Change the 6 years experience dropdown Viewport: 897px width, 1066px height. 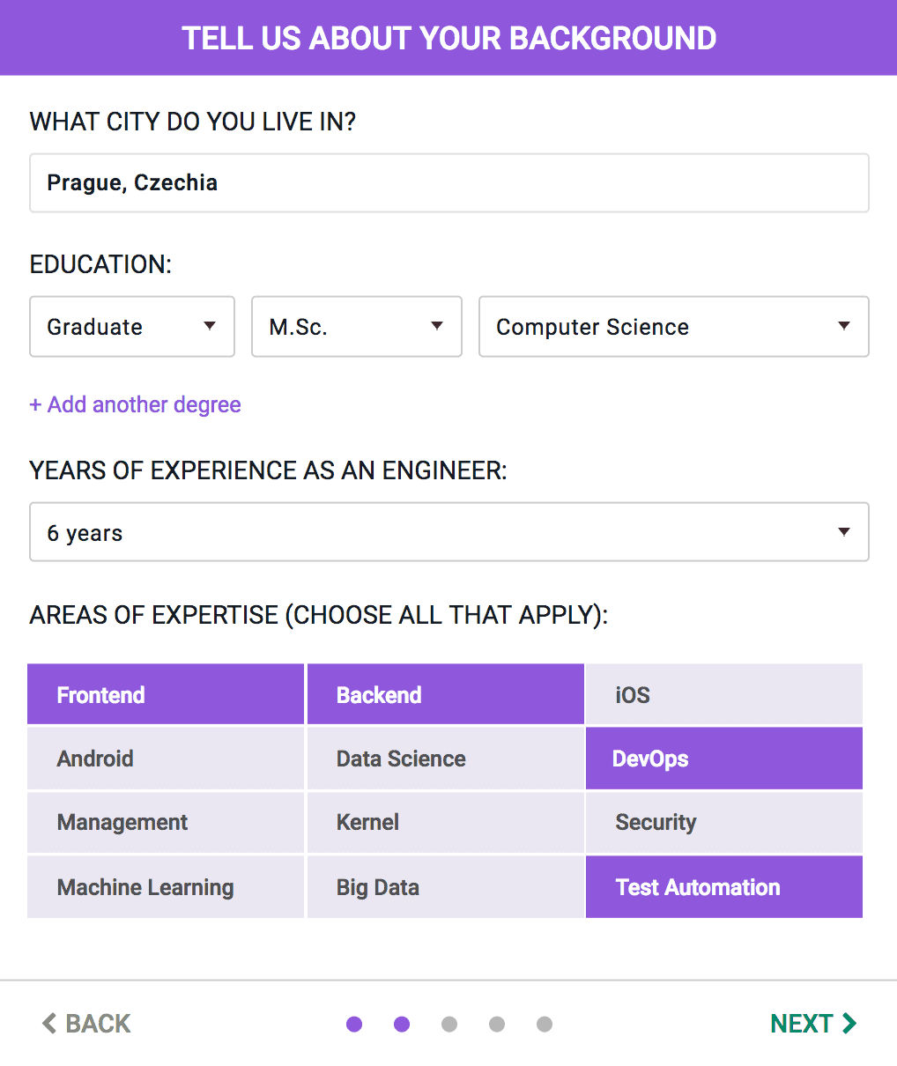[449, 532]
